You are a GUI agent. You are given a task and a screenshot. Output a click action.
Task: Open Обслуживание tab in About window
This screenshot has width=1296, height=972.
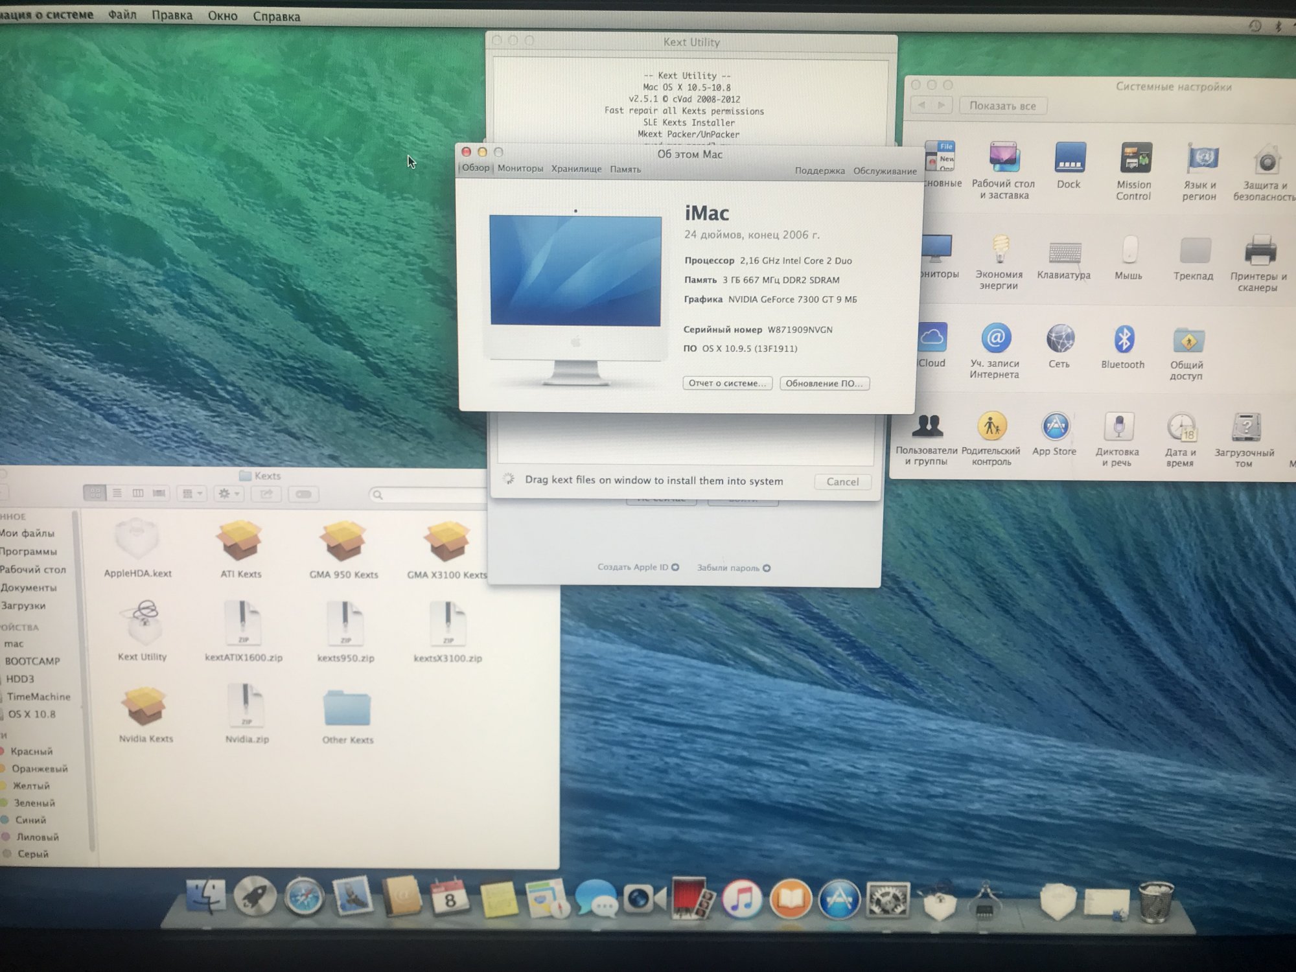tap(885, 171)
